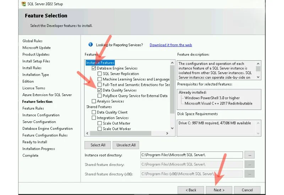Click the blue info icon beside Reporting Services
The height and width of the screenshot is (195, 284).
(x=90, y=45)
